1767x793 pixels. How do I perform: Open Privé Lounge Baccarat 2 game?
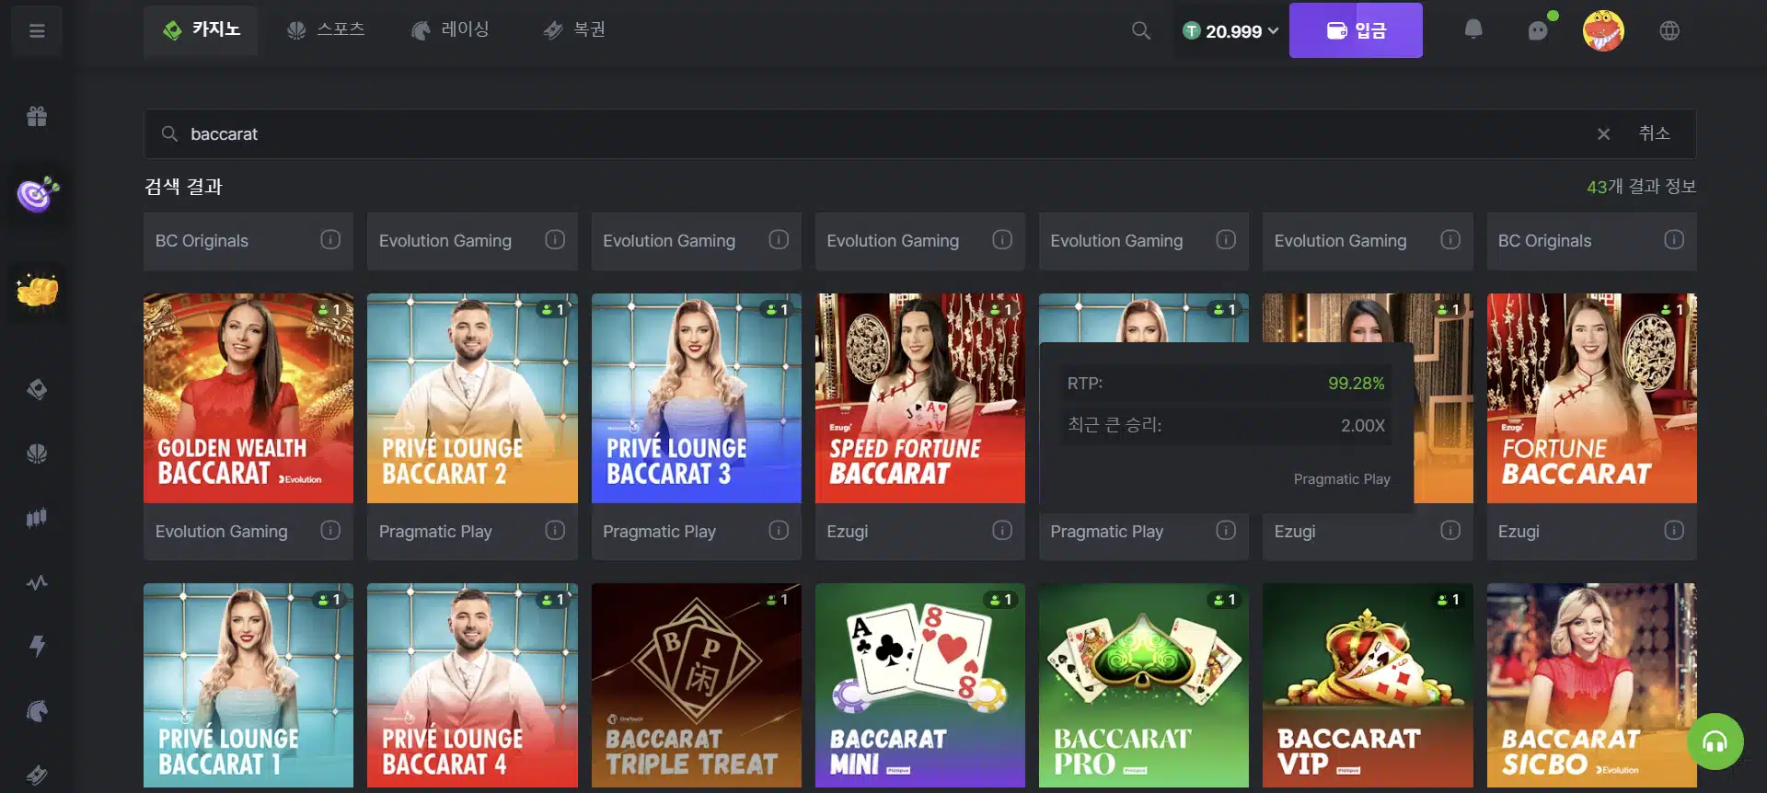click(472, 398)
